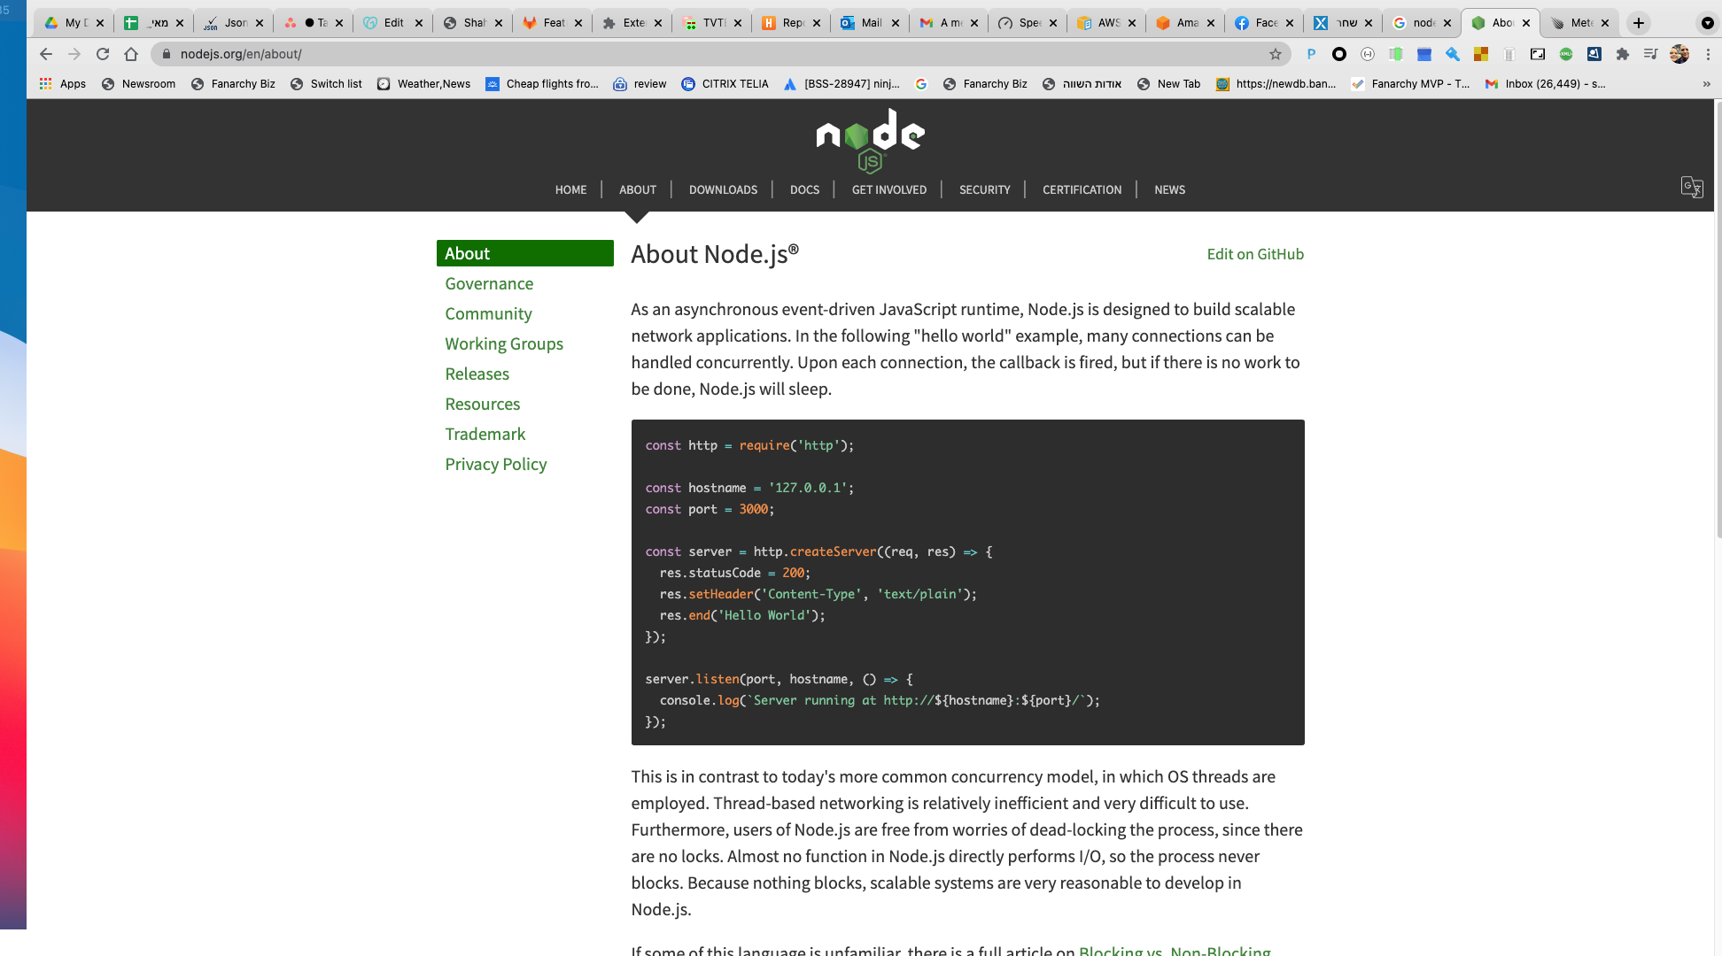Open the Cheap flights bookmark
Screen dimensions: 1722x956
tap(542, 84)
